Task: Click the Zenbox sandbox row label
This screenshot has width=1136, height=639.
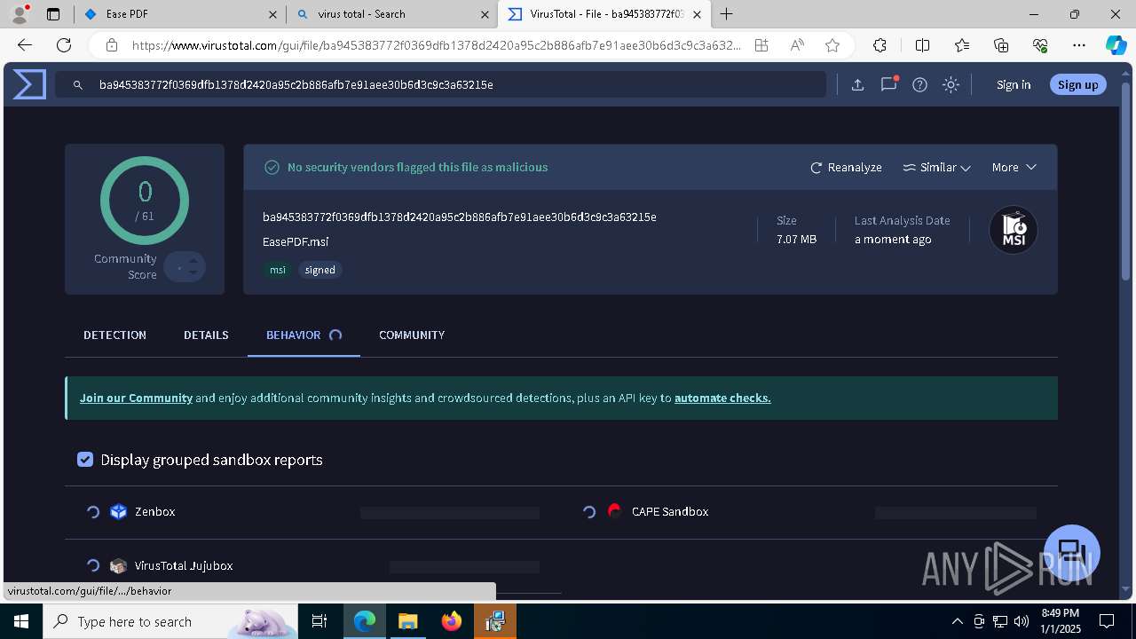Action: (x=155, y=512)
